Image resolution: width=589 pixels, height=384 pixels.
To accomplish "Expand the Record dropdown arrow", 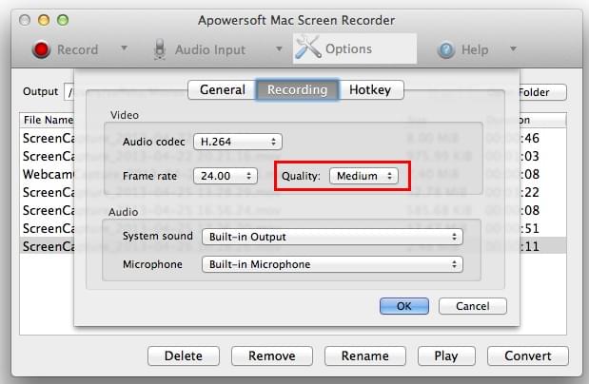I will pos(124,48).
